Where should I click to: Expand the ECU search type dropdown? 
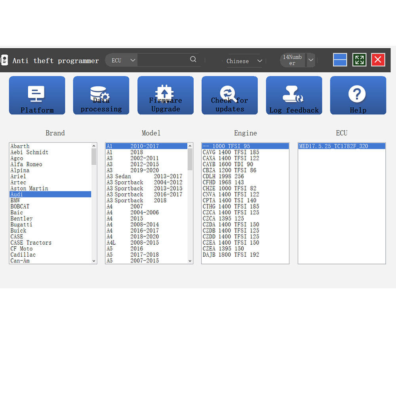(133, 60)
